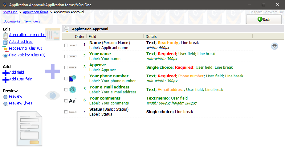
Task: Click the Attached files document icon
Action: 5,42
